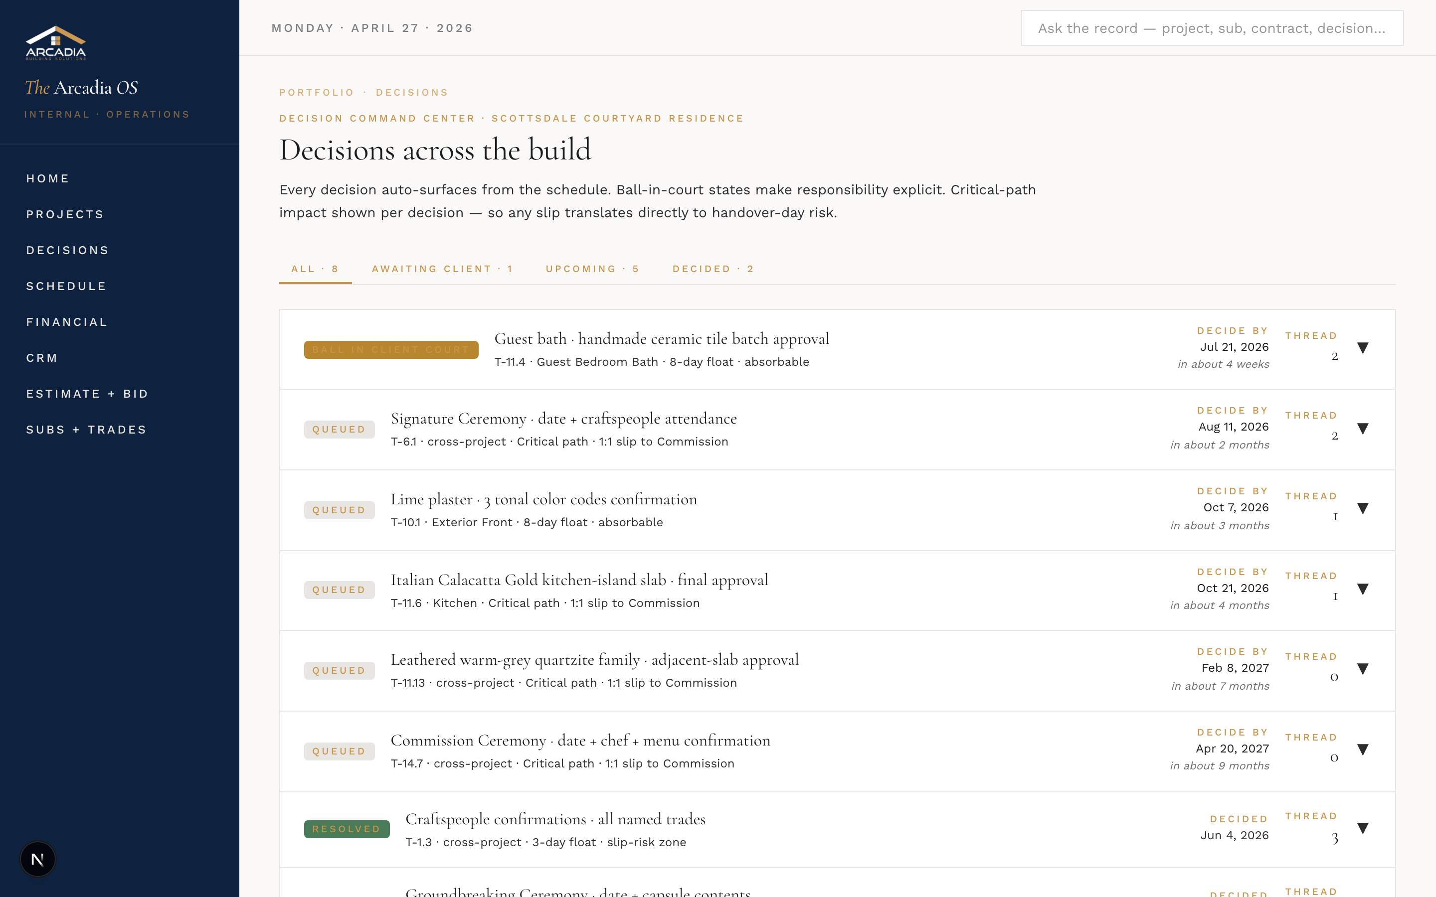The height and width of the screenshot is (897, 1436).
Task: Switch to the Awaiting Client tab
Action: coord(442,269)
